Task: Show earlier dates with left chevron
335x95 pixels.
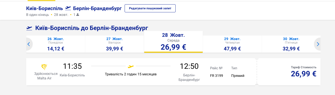Action: [x=29, y=44]
